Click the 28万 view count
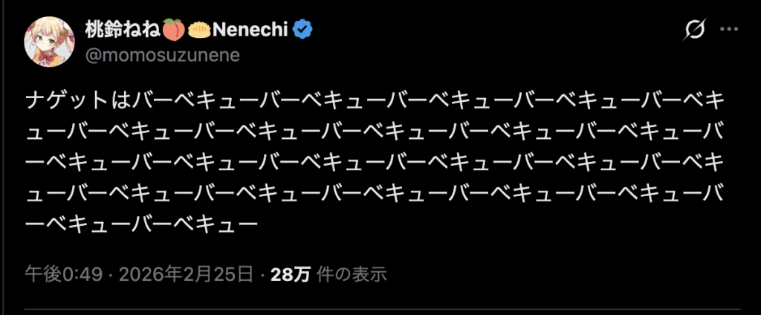The height and width of the screenshot is (315, 761). click(290, 275)
